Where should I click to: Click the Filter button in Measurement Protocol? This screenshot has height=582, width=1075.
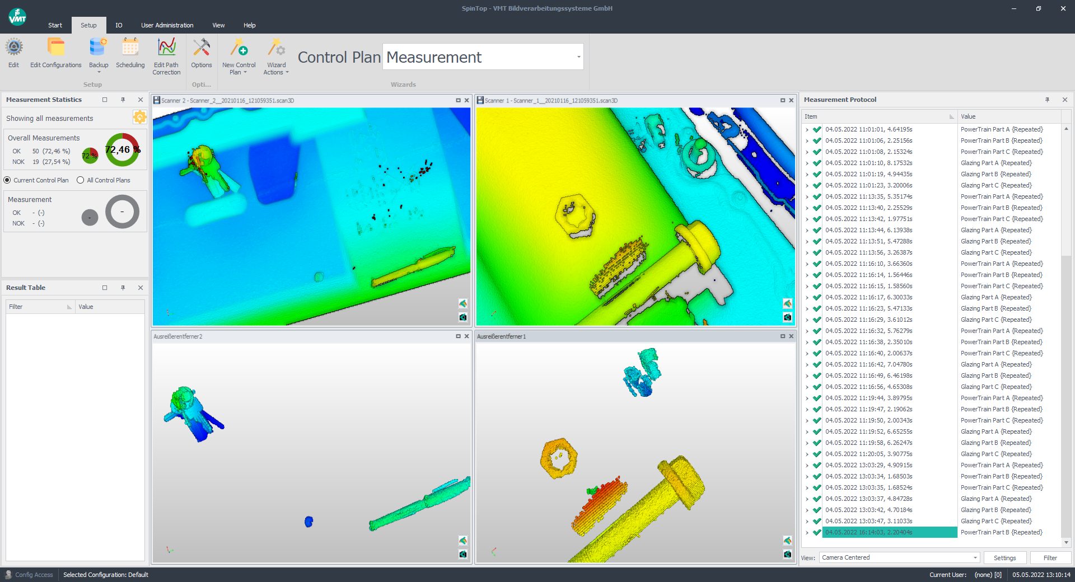click(1050, 557)
